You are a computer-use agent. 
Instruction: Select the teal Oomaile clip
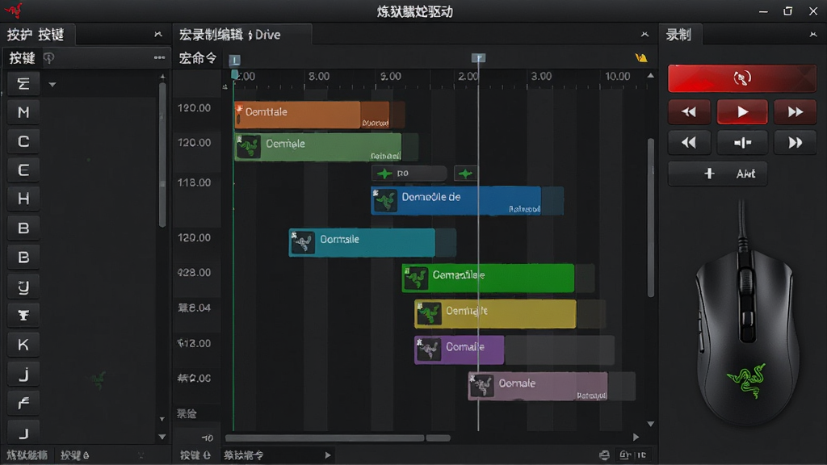pos(362,242)
